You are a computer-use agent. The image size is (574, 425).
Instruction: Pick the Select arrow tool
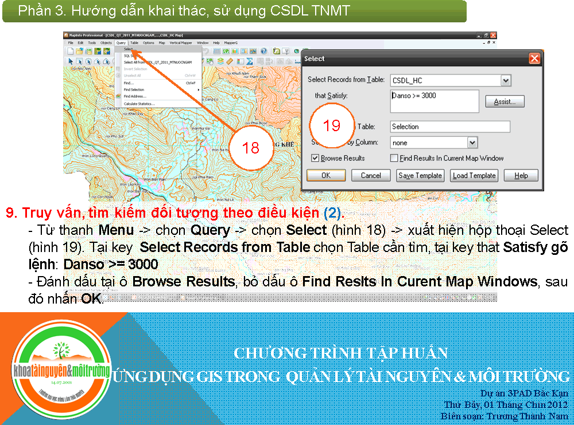(71, 61)
